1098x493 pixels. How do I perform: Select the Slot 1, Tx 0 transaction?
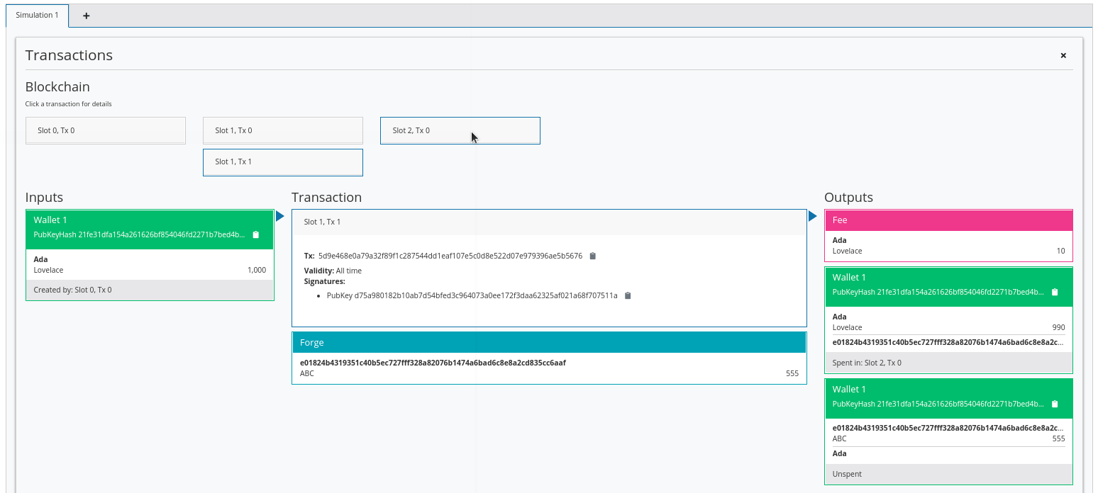point(282,130)
